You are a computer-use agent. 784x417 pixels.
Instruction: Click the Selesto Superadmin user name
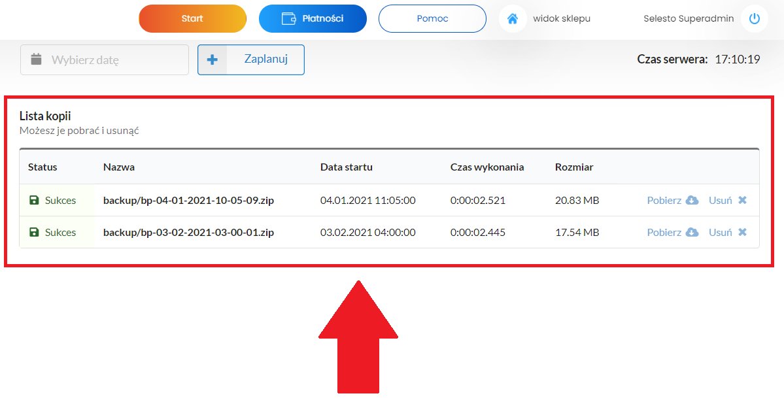689,18
